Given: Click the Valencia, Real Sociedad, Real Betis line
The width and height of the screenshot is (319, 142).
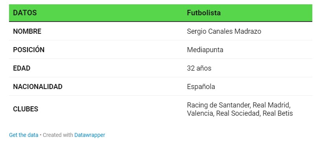Looking at the screenshot, I should click(240, 113).
